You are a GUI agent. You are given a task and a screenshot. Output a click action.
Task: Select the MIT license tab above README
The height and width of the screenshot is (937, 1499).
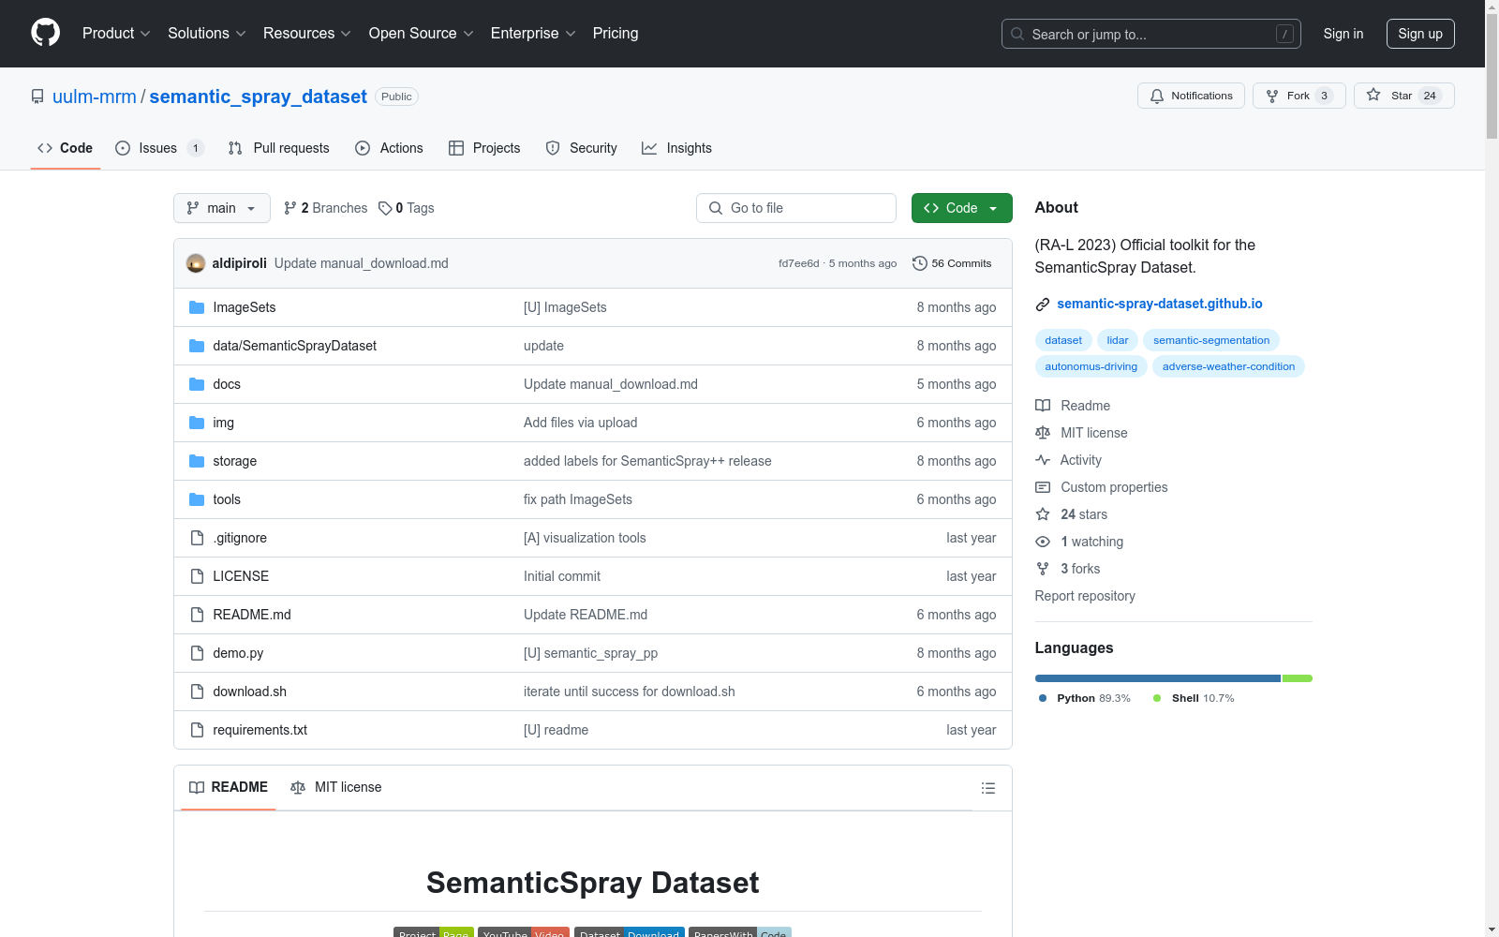tap(336, 787)
